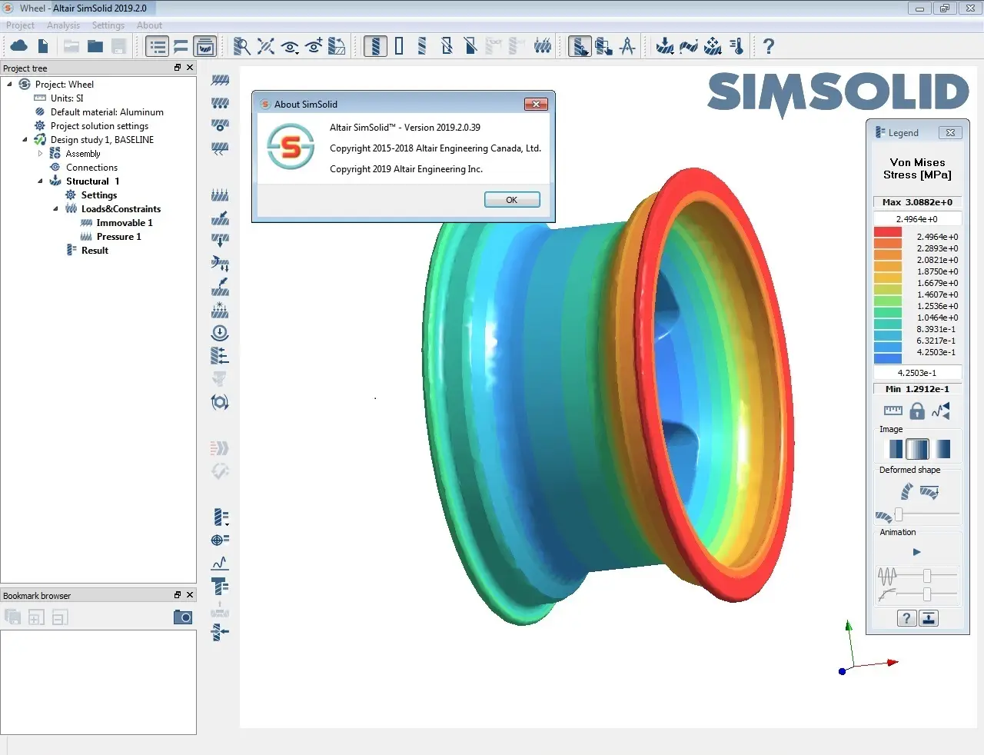The width and height of the screenshot is (984, 755).
Task: Click the first constraint icon in vertical toolbar
Action: [220, 80]
